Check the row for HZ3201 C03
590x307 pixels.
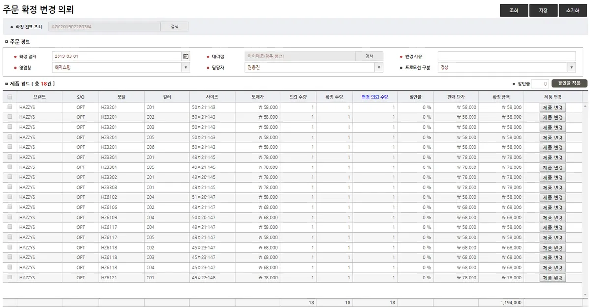pyautogui.click(x=10, y=127)
